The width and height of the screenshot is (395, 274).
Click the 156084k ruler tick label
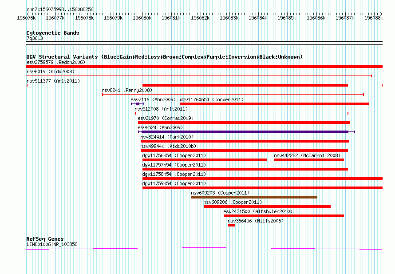pos(258,18)
